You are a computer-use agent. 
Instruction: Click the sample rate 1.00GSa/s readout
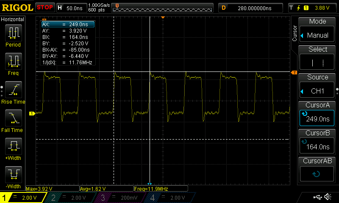coord(99,5)
